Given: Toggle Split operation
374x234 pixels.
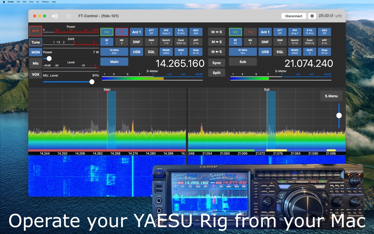Looking at the screenshot, I should (x=217, y=72).
